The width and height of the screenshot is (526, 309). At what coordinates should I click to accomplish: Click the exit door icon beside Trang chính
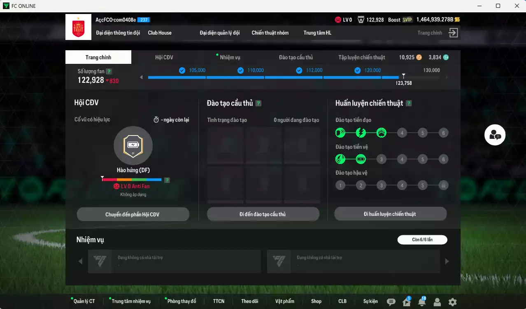(x=453, y=33)
